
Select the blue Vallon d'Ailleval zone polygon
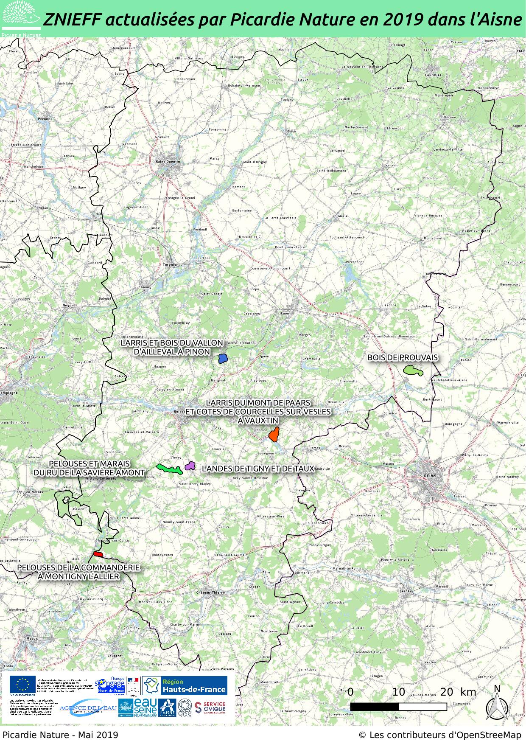(x=223, y=359)
